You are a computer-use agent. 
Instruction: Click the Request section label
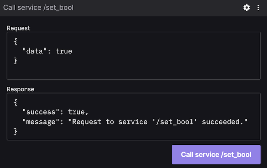[x=18, y=28]
